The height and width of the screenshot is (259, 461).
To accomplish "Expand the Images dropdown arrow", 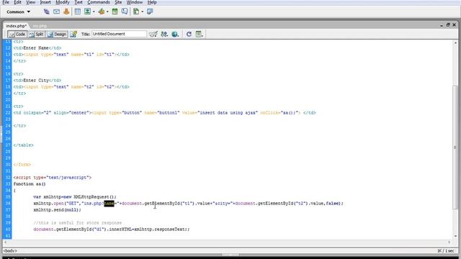I will (x=94, y=12).
